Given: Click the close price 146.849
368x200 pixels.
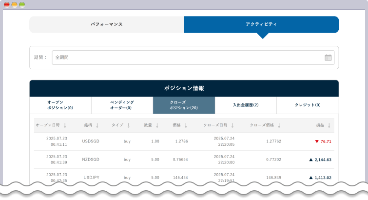Looking at the screenshot, I should coord(273,178).
